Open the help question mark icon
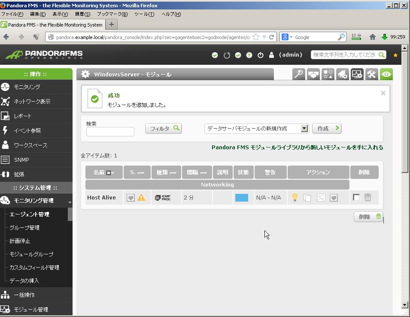This screenshot has height=317, width=410. point(249,55)
